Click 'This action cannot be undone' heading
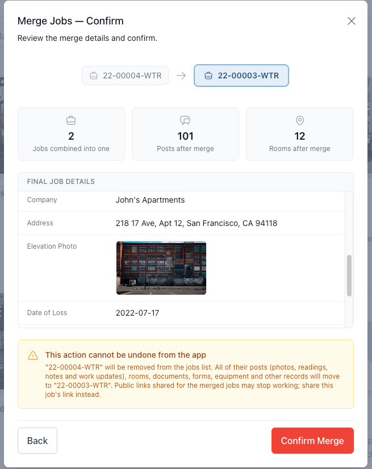This screenshot has width=372, height=469. tap(126, 355)
